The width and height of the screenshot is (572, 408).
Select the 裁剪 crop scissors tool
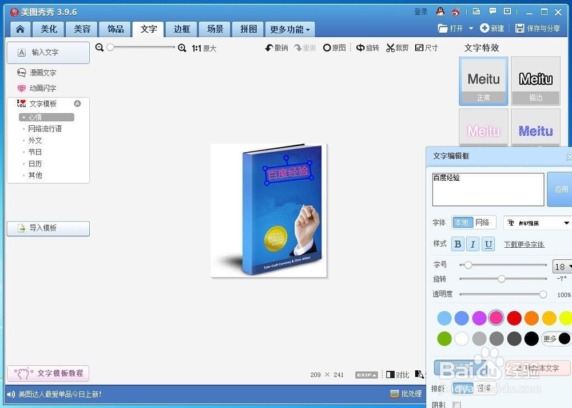397,48
